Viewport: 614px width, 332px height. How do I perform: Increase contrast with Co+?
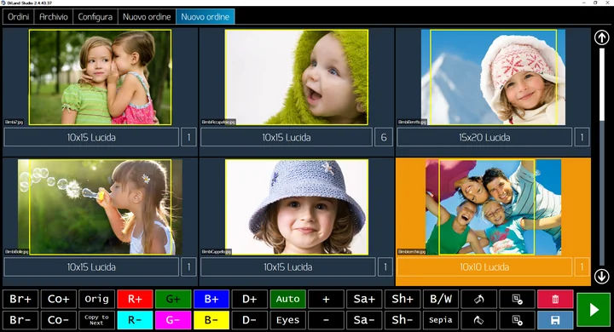(x=58, y=299)
